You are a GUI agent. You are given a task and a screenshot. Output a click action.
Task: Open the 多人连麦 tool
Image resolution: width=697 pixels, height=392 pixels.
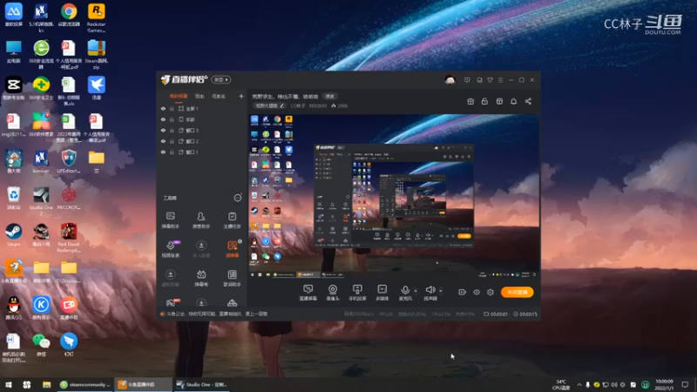[x=201, y=249]
